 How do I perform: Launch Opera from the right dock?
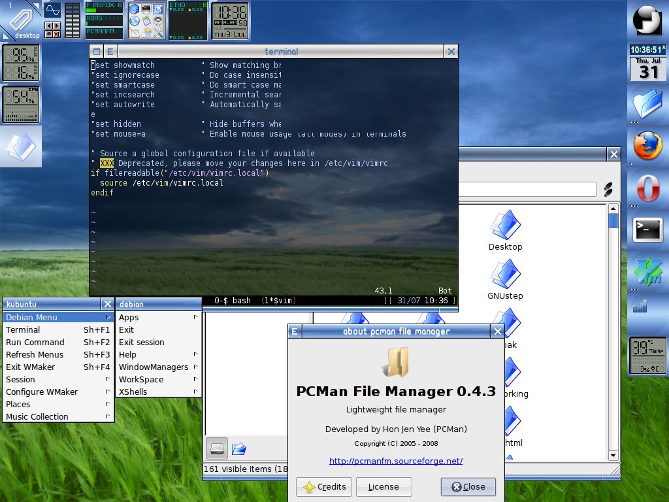point(647,188)
